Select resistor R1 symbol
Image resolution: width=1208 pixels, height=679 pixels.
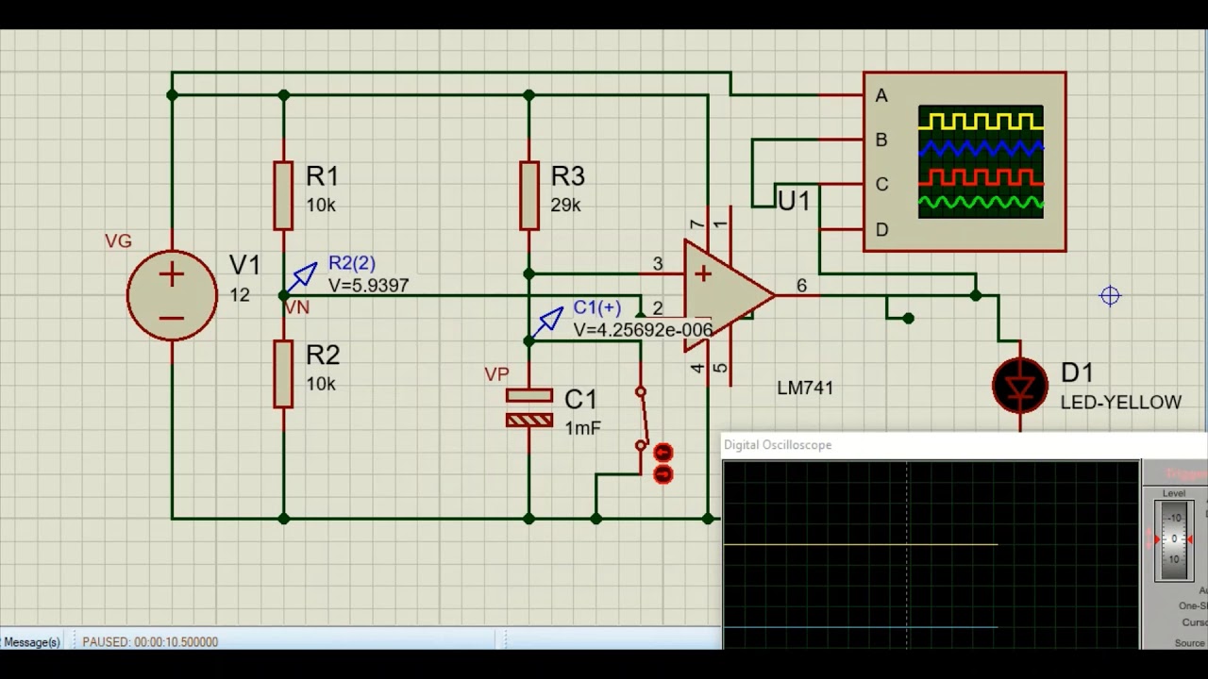click(x=283, y=195)
